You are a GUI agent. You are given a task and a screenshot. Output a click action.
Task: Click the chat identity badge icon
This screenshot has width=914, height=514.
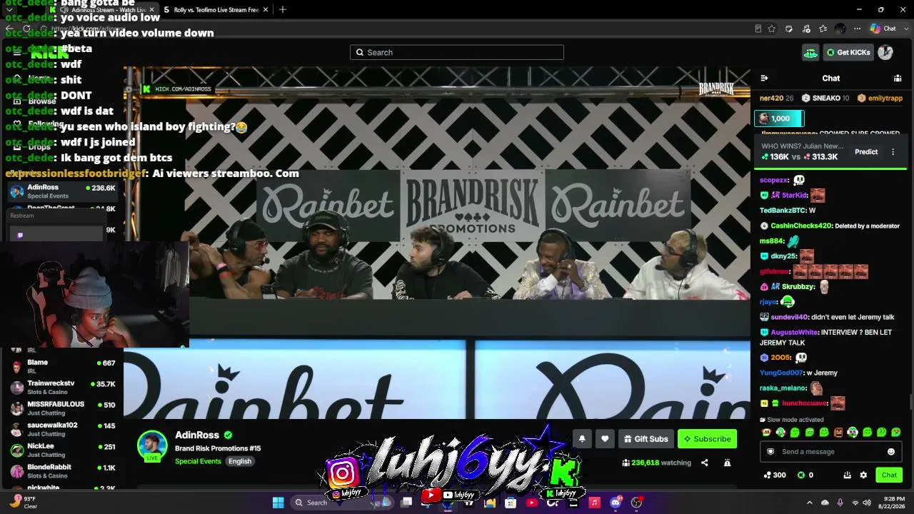[770, 452]
